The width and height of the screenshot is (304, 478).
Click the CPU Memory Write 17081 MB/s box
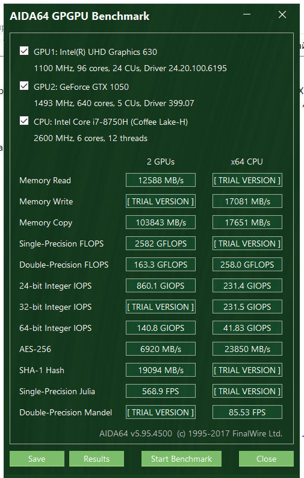pyautogui.click(x=247, y=201)
